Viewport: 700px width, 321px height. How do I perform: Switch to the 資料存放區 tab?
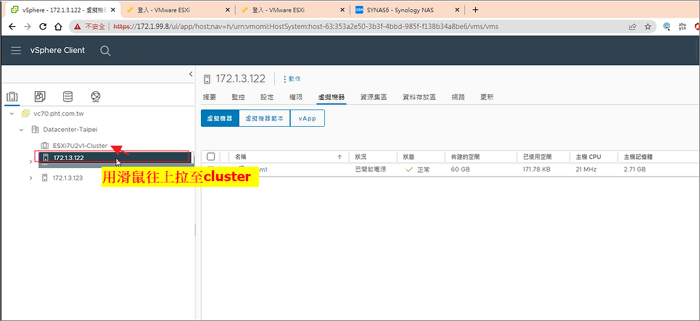(x=419, y=97)
